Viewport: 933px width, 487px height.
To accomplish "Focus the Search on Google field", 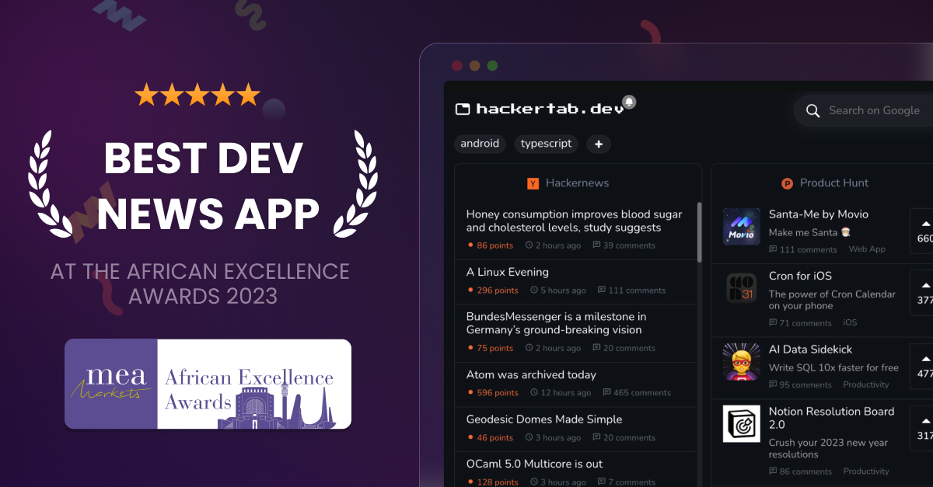I will coord(864,110).
